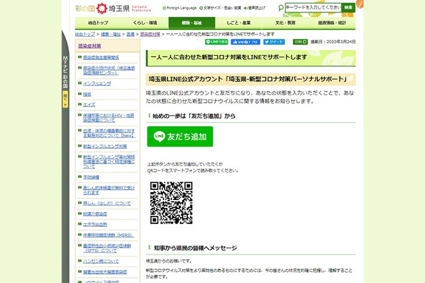Screen dimensions: 425x283
Task: Click green arrow icon beside インフルエンザ
Action: tap(80, 83)
